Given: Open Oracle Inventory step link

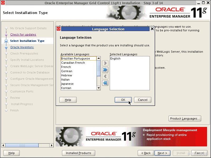Looking at the screenshot, I should (x=22, y=47).
